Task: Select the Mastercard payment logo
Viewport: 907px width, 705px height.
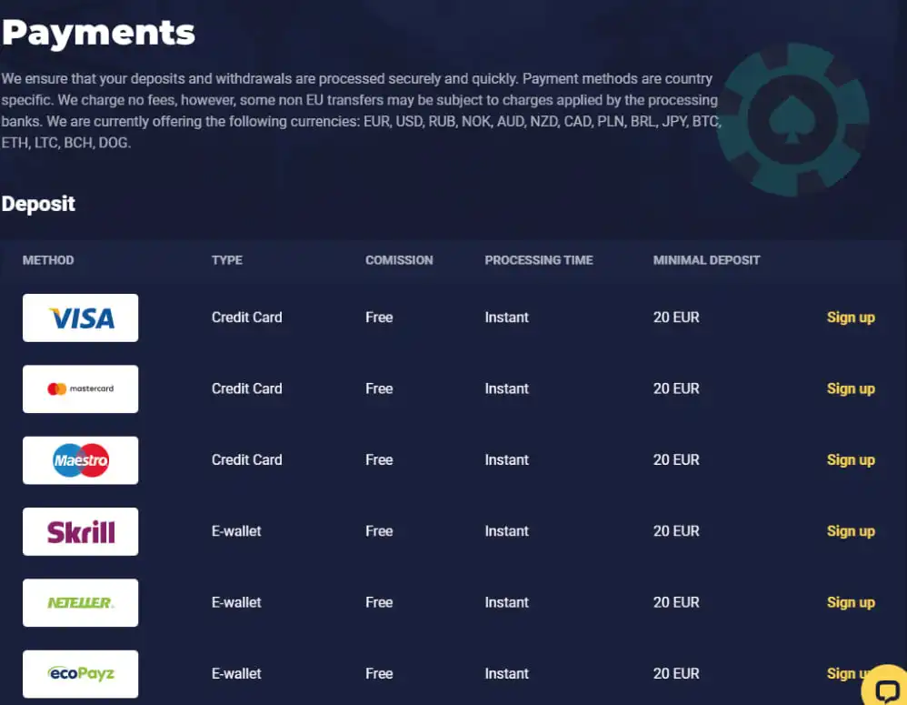Action: 80,388
